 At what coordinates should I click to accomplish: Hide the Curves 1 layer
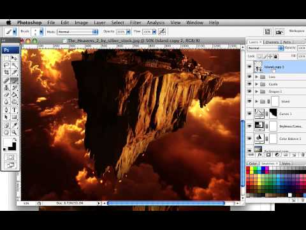[250, 114]
